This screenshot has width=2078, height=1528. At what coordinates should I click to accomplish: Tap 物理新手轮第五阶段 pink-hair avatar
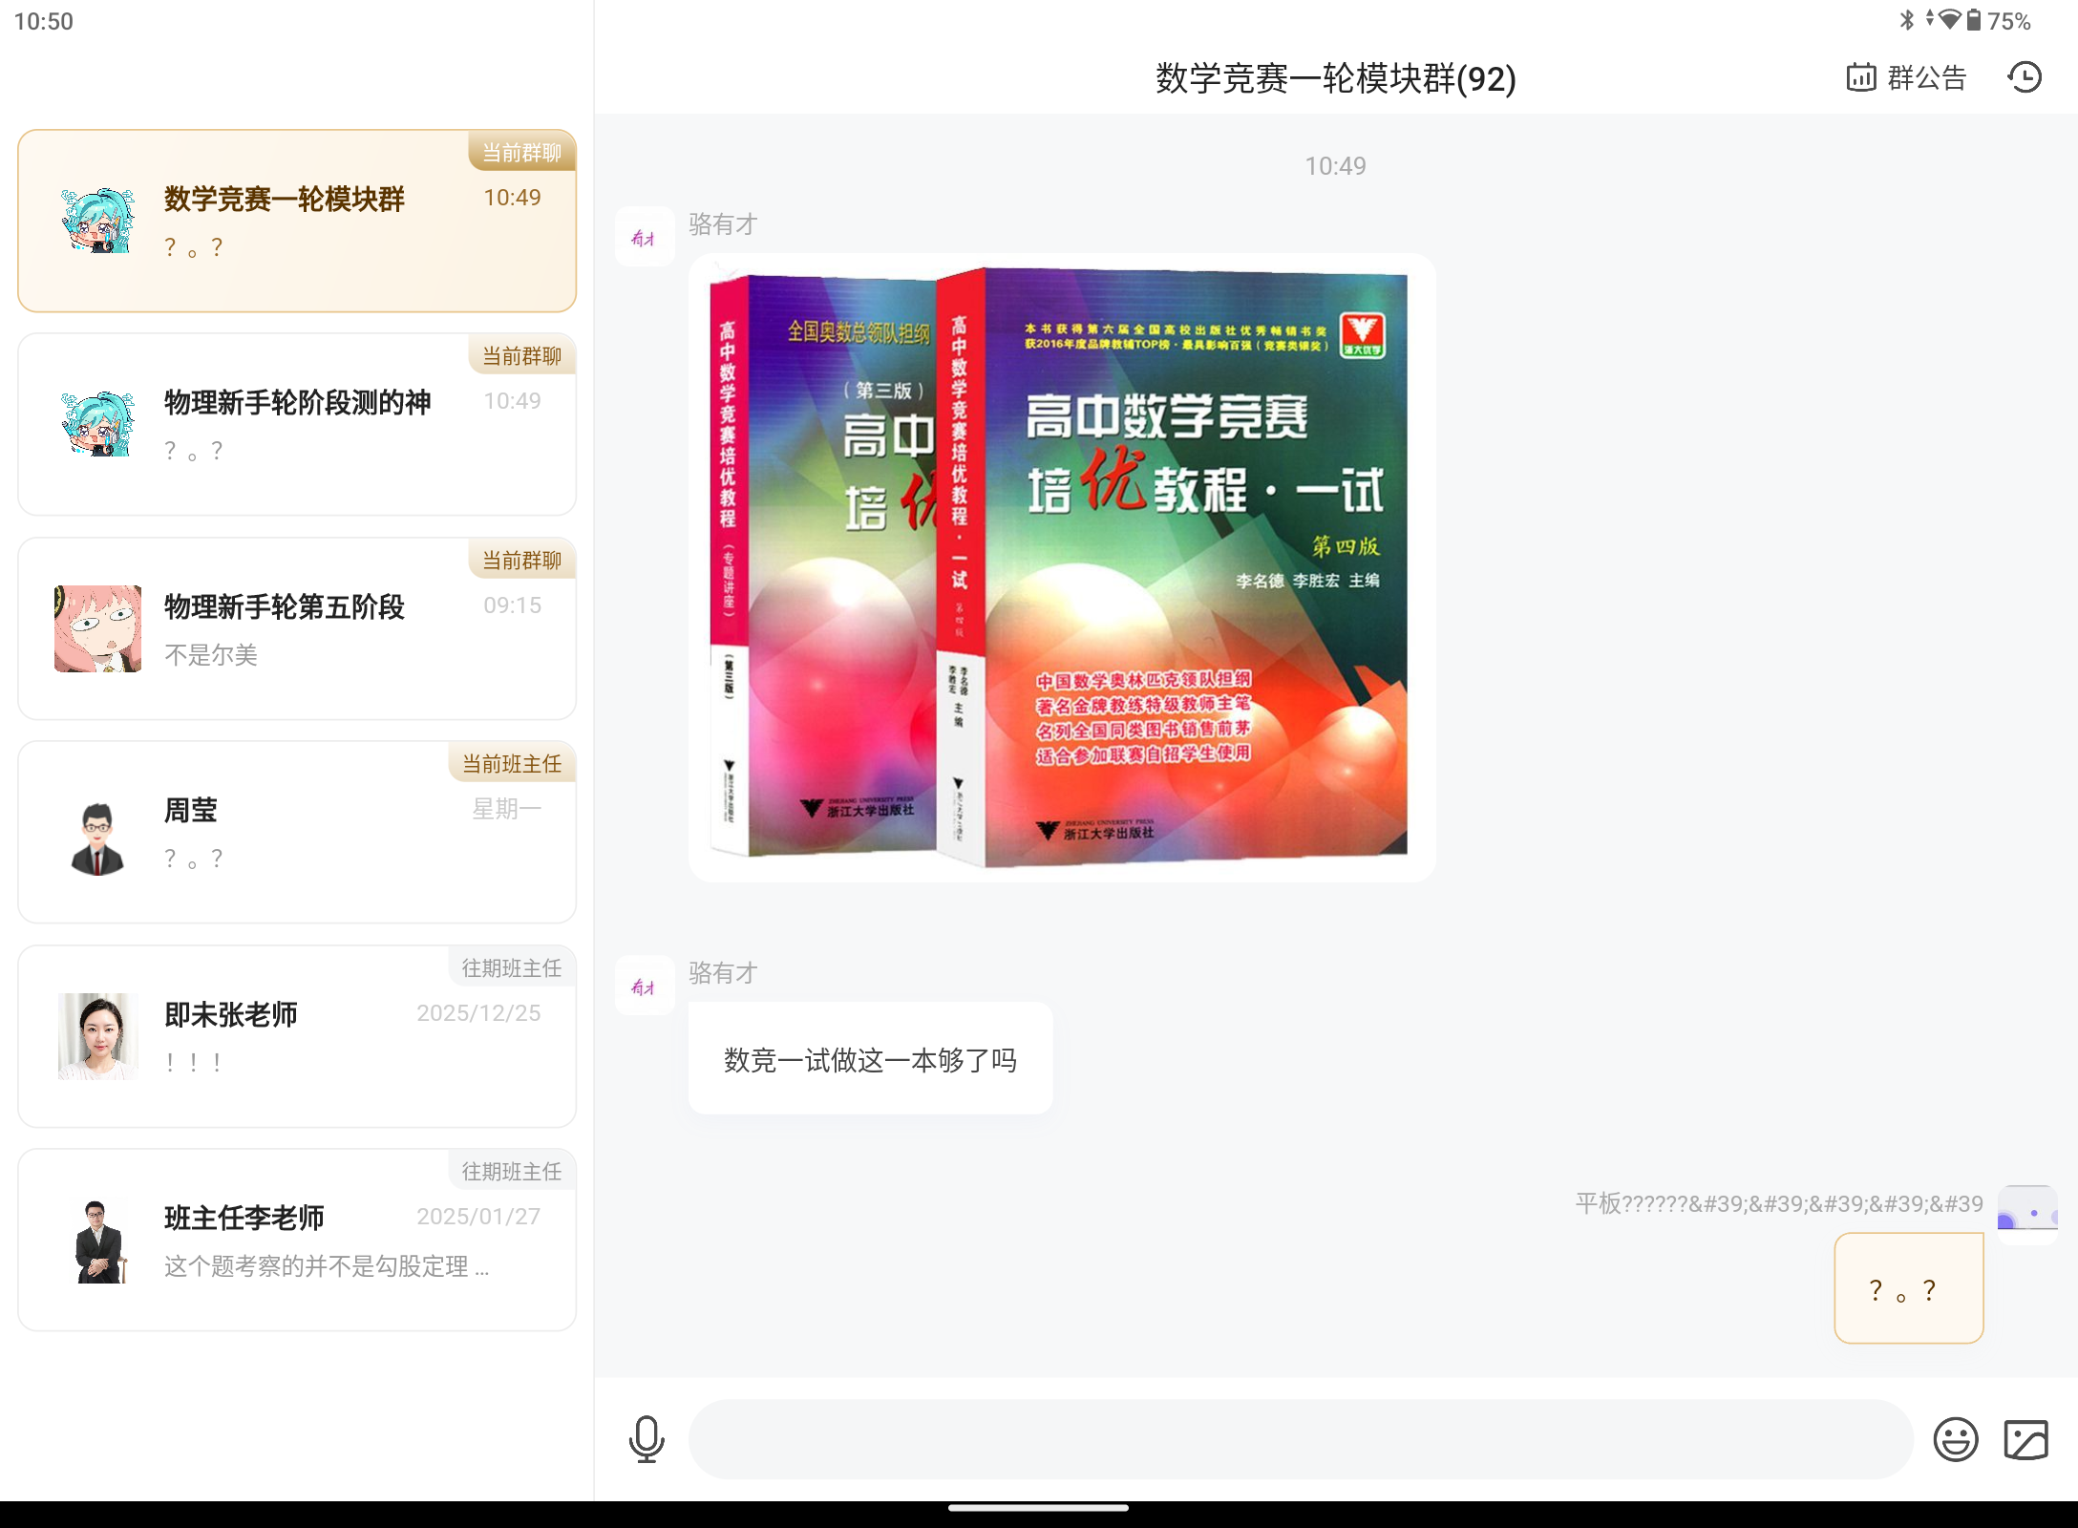pyautogui.click(x=97, y=628)
